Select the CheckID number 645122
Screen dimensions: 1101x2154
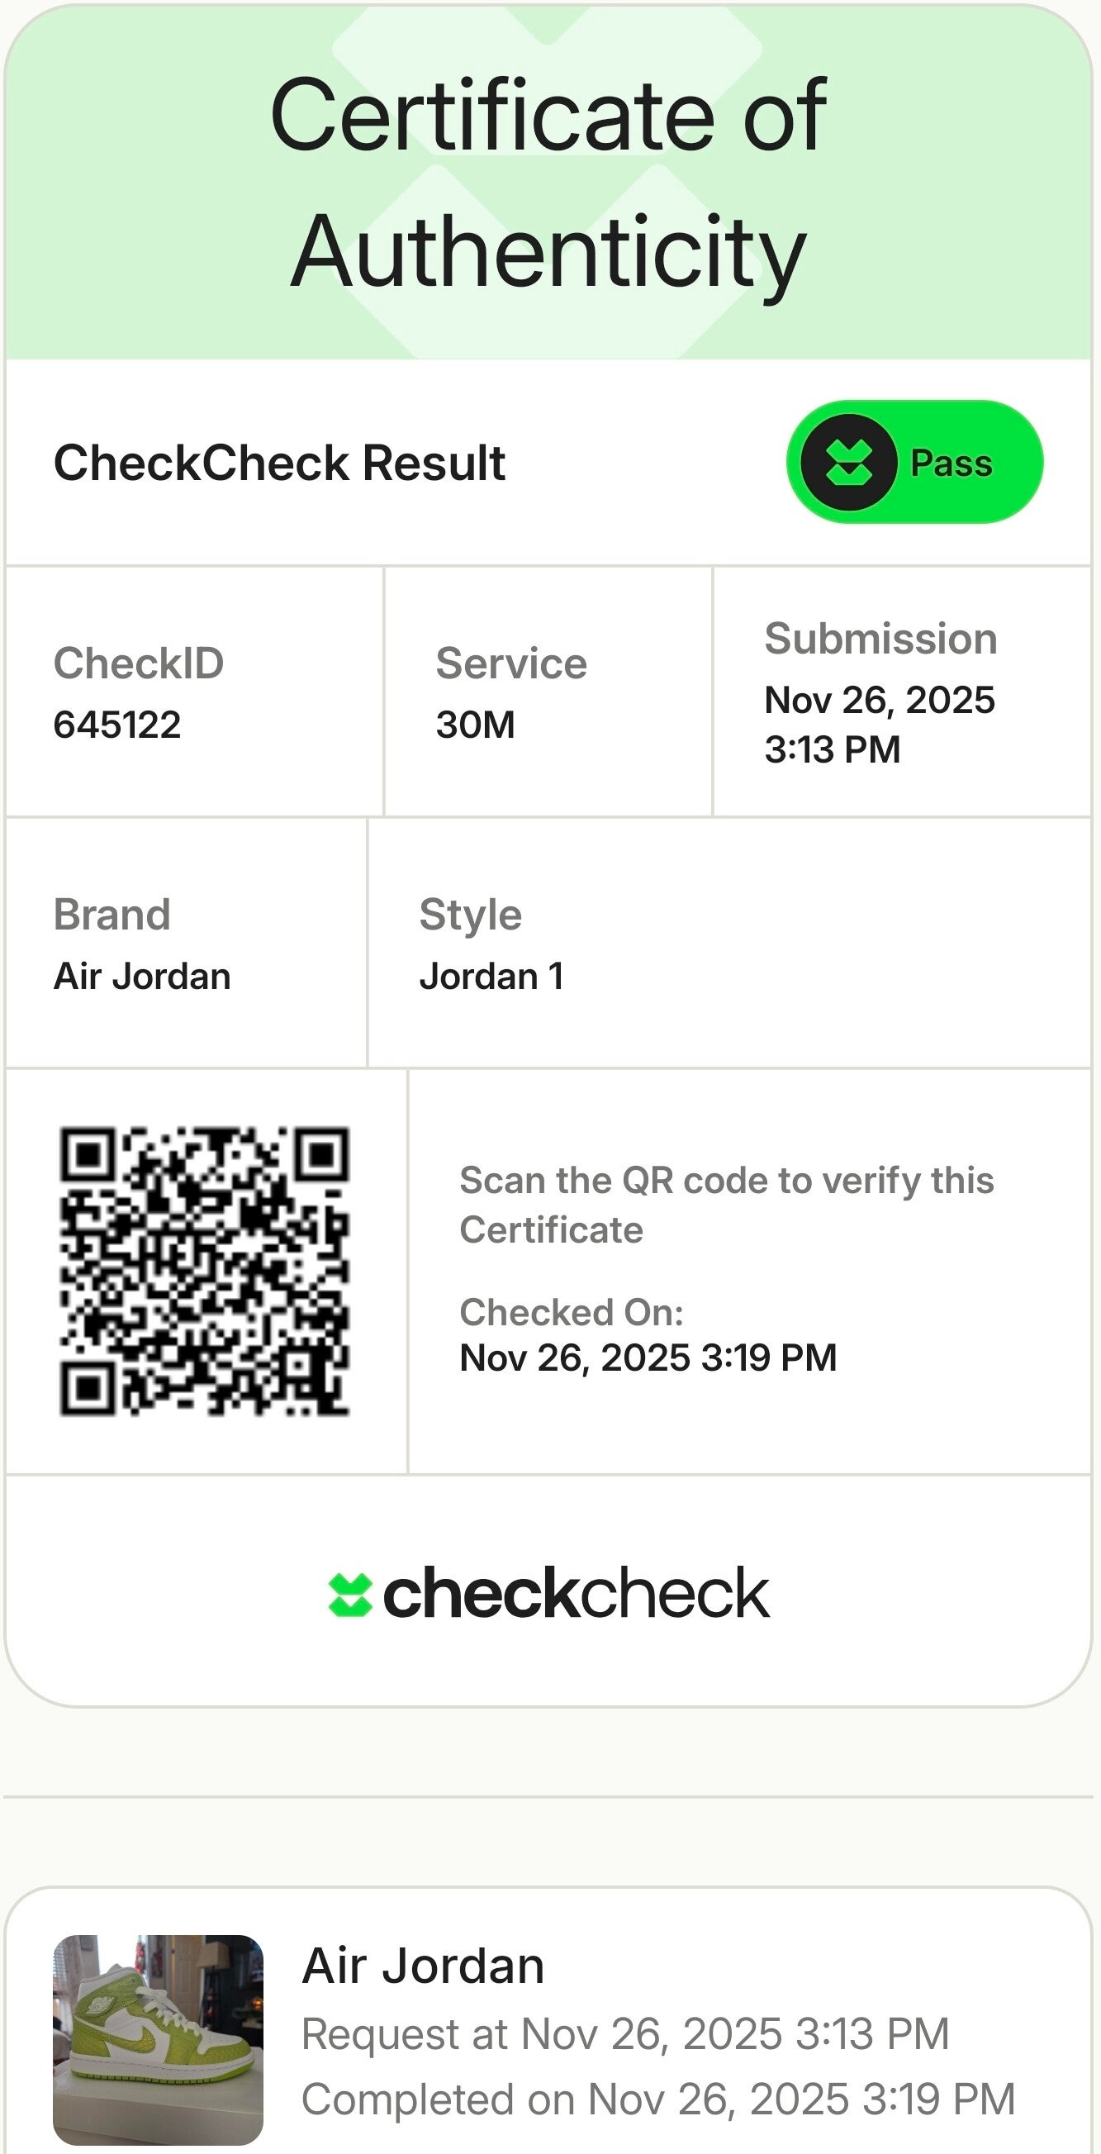tap(117, 724)
